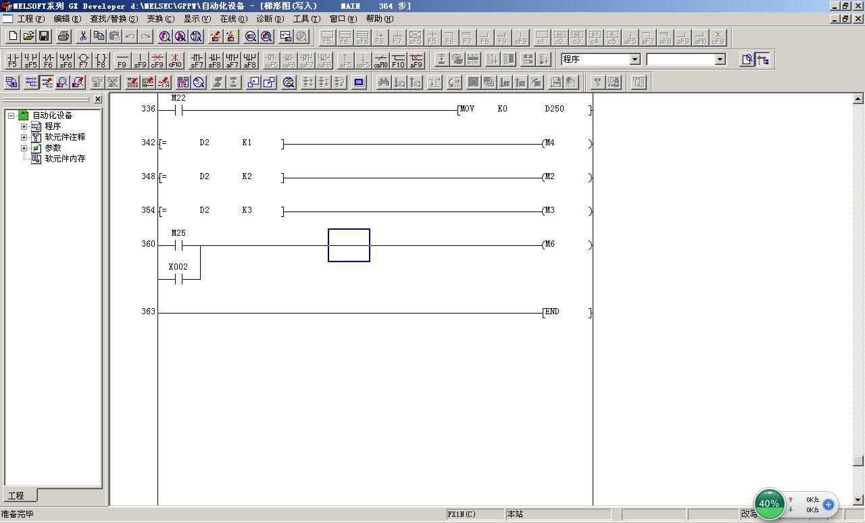The height and width of the screenshot is (523, 865).
Task: Click the ladder/list view switch icon
Action: pyautogui.click(x=12, y=82)
